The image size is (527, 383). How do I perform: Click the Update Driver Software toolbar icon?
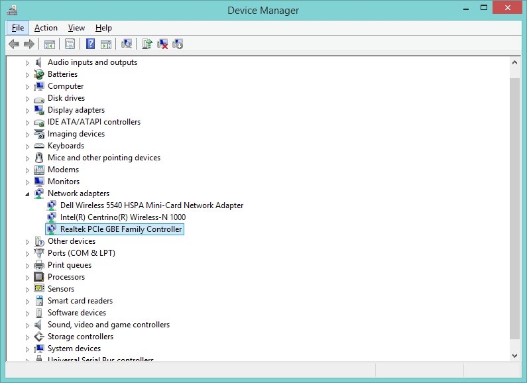point(147,44)
